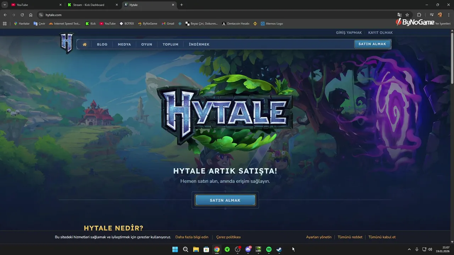Image resolution: width=454 pixels, height=255 pixels.
Task: Bookmark this page with the star
Action: (x=407, y=15)
